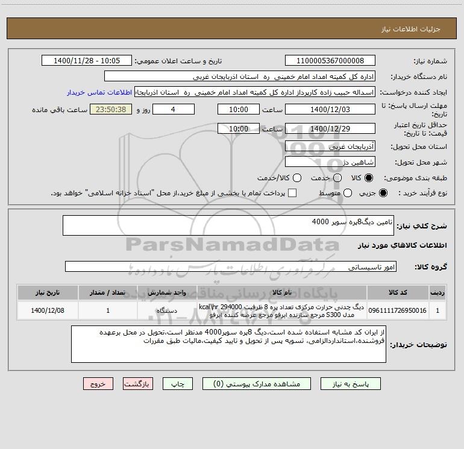This screenshot has height=449, width=464.
Task: Click the توضیحات خریدار text area
Action: click(x=228, y=344)
